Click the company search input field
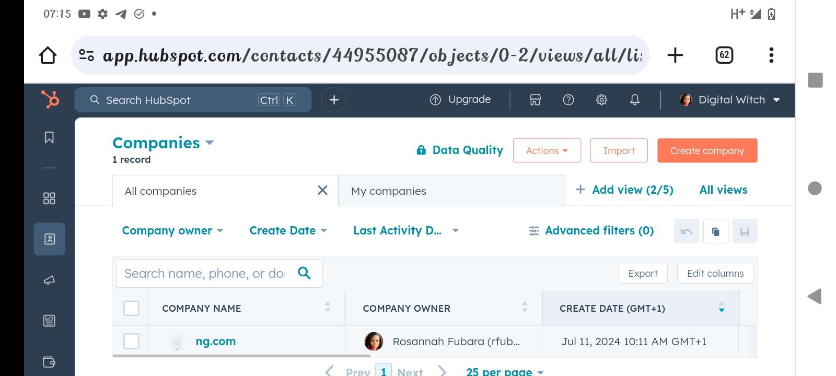 coord(205,274)
